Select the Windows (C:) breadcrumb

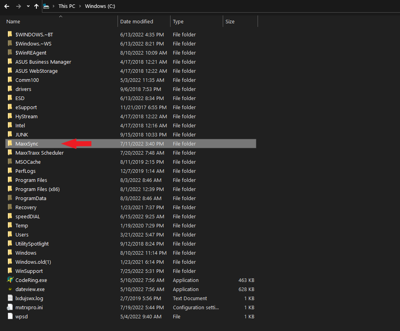100,6
